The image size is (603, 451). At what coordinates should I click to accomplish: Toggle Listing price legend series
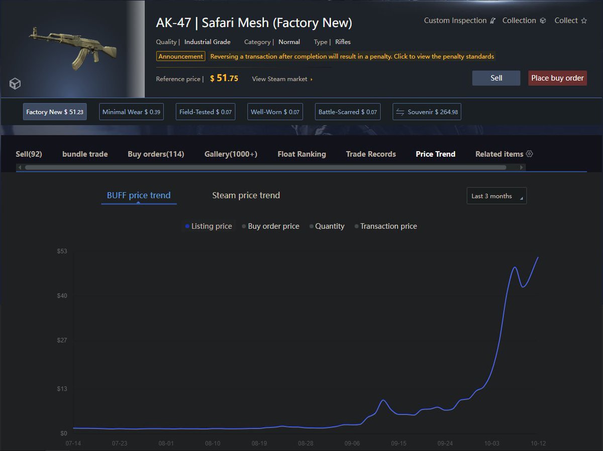pos(209,227)
